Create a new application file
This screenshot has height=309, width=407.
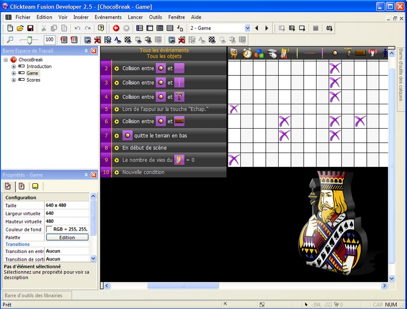click(x=10, y=28)
